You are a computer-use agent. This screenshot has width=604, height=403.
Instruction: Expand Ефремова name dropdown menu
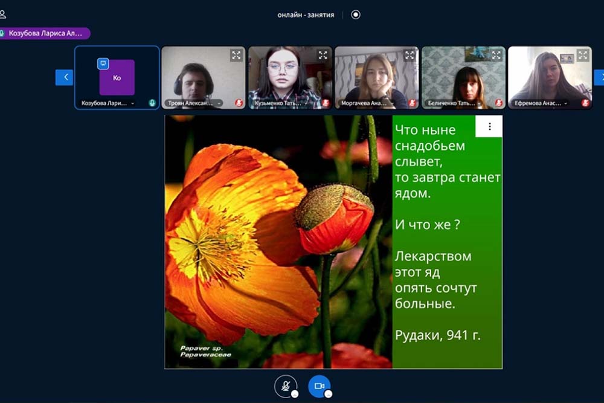pos(566,103)
